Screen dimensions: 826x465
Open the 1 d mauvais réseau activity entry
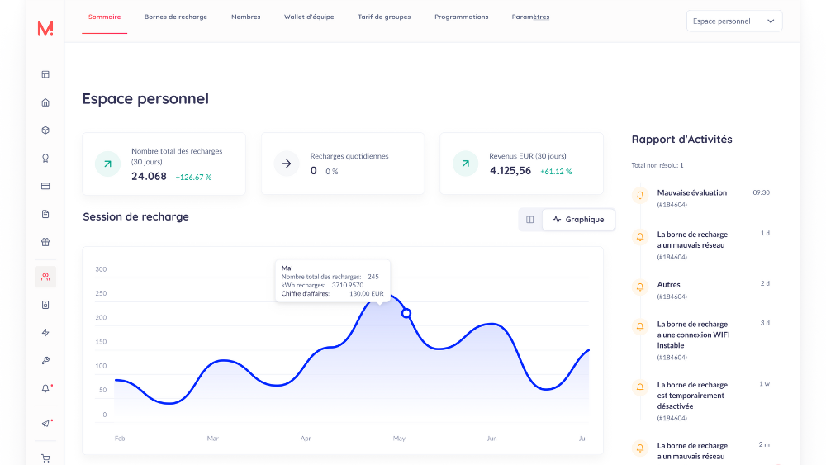click(x=700, y=244)
